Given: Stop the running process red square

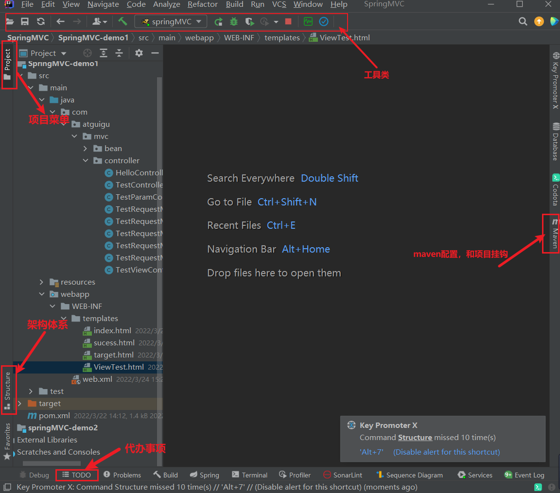Looking at the screenshot, I should pyautogui.click(x=288, y=21).
